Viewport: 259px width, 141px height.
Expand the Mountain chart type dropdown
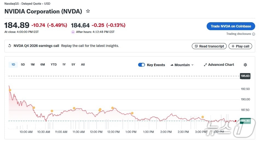(x=182, y=65)
